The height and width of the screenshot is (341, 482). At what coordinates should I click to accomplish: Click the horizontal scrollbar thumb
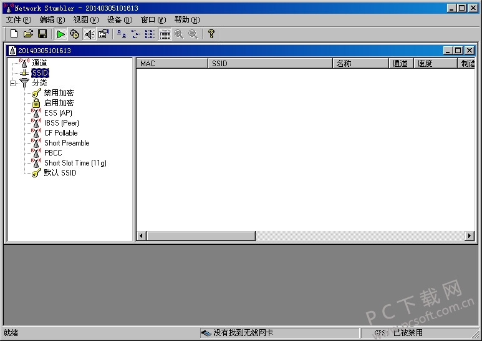[201, 236]
